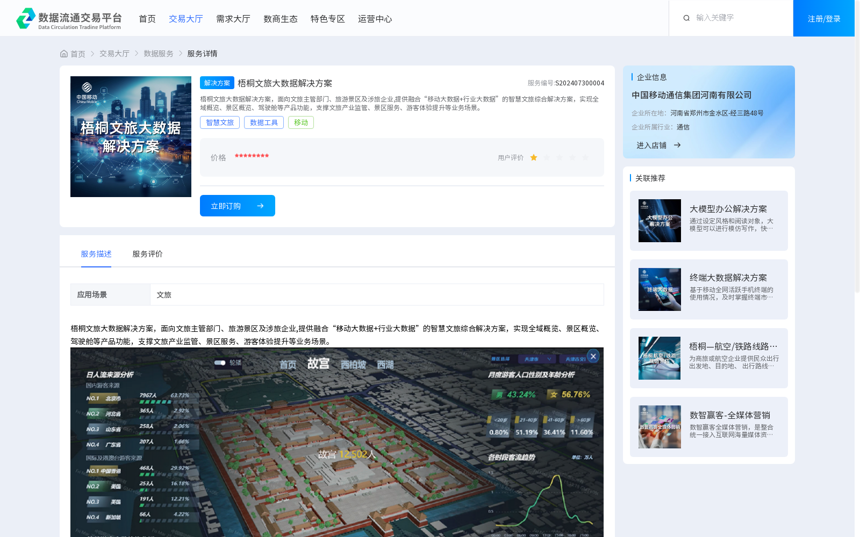Click the fourth user rating star
The width and height of the screenshot is (860, 537).
[572, 157]
